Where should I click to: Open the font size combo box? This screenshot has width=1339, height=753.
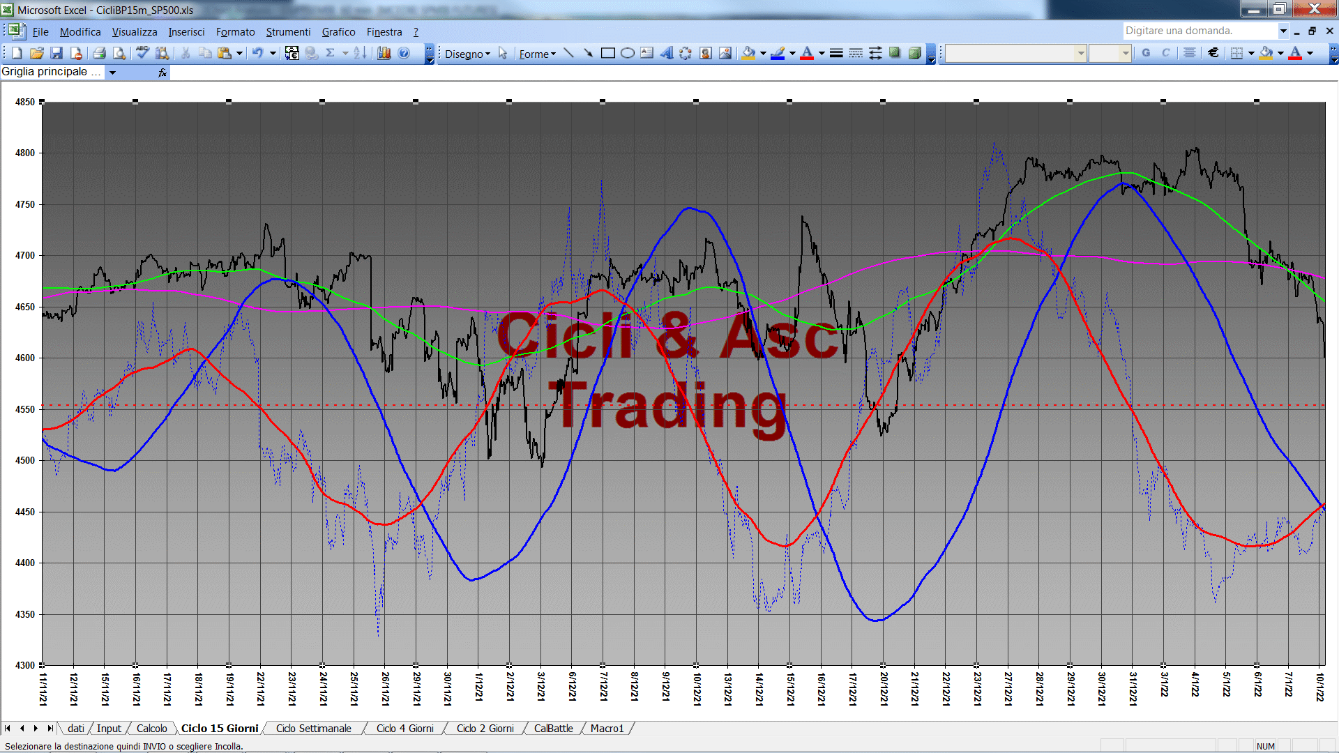pyautogui.click(x=1110, y=53)
